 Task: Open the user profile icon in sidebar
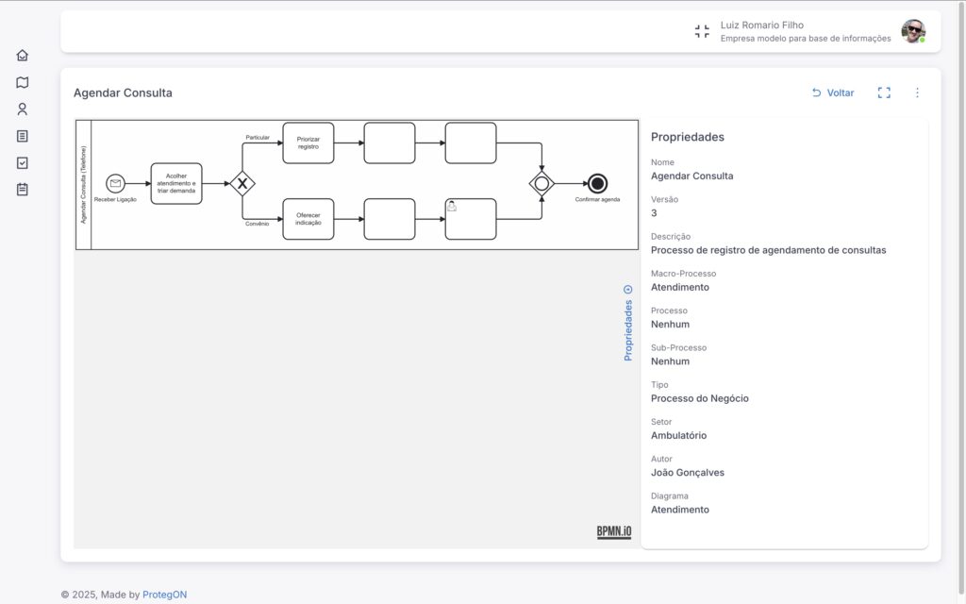pyautogui.click(x=23, y=109)
